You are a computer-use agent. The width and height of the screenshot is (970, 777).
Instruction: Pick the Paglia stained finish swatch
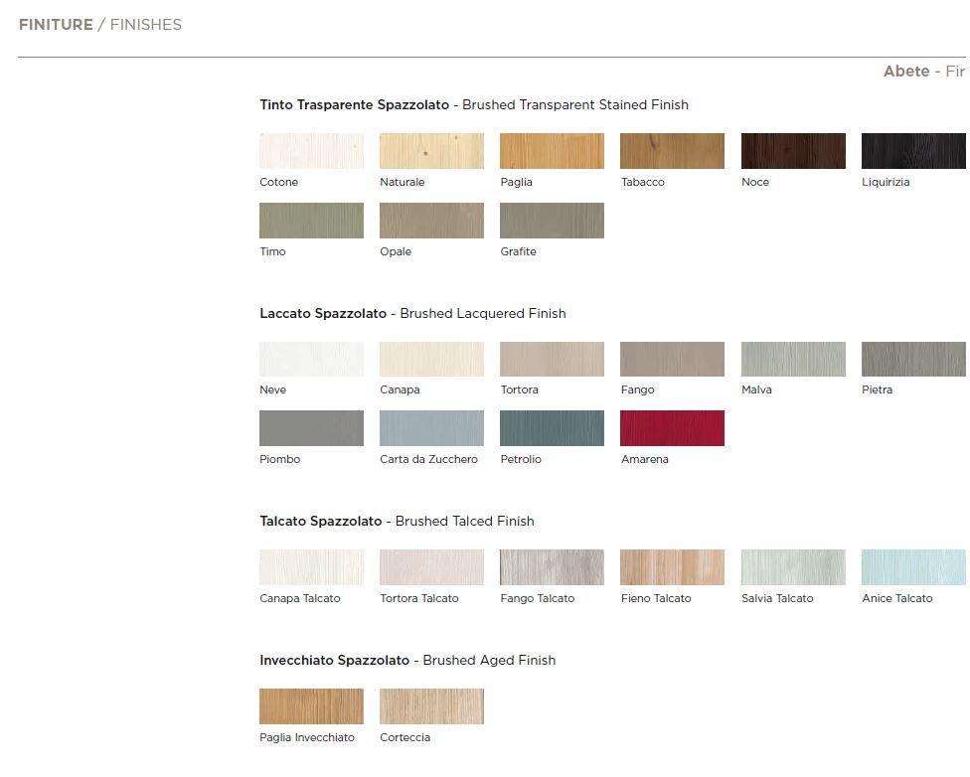(552, 151)
